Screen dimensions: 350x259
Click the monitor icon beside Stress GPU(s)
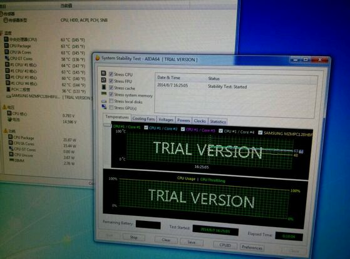point(104,107)
